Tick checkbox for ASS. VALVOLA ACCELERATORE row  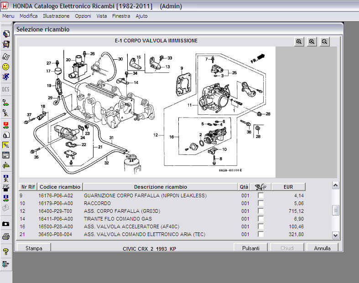pos(260,226)
